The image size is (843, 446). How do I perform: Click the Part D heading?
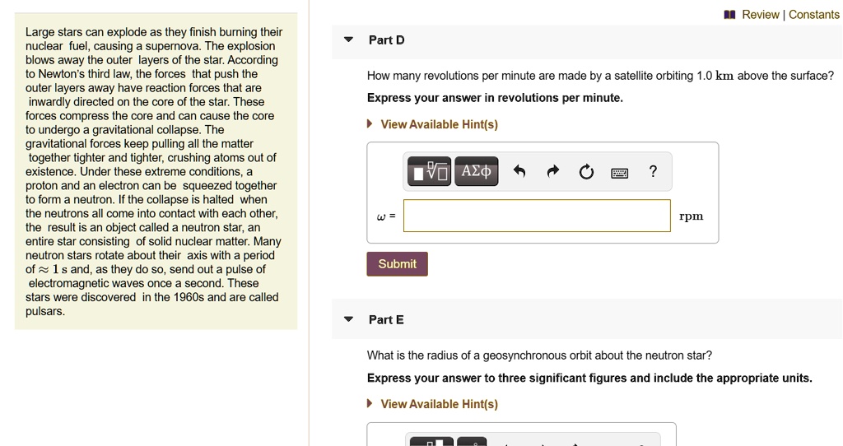[387, 39]
